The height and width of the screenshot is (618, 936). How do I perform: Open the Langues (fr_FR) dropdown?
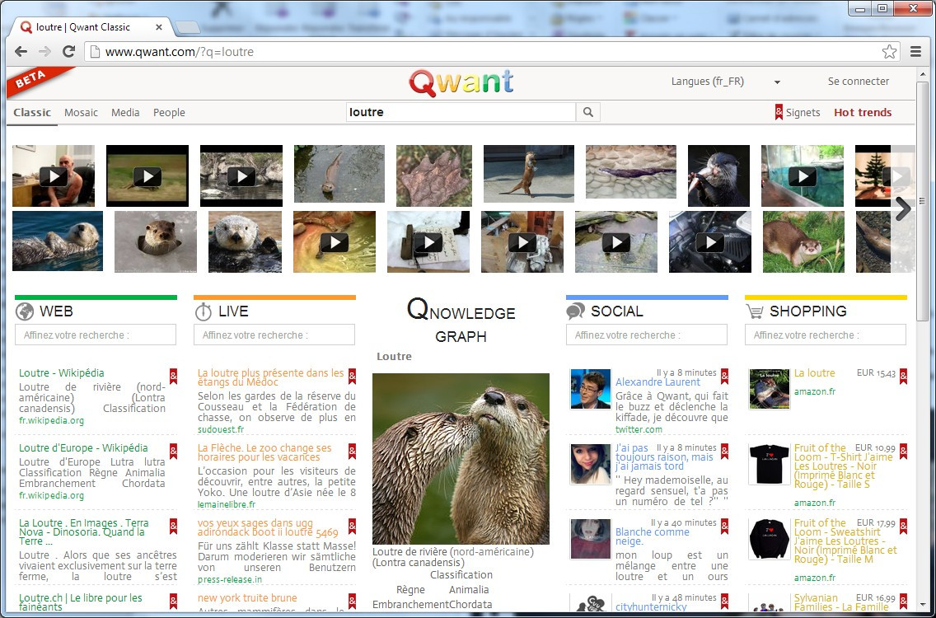click(x=725, y=82)
